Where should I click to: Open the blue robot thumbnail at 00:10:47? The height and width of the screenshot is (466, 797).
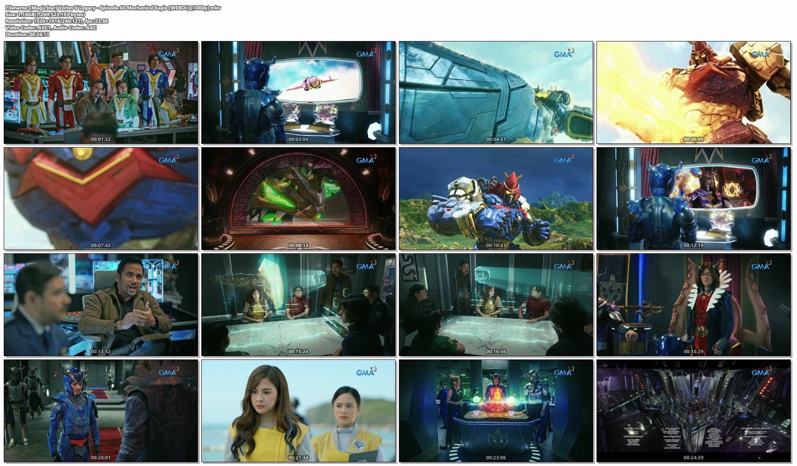(496, 198)
